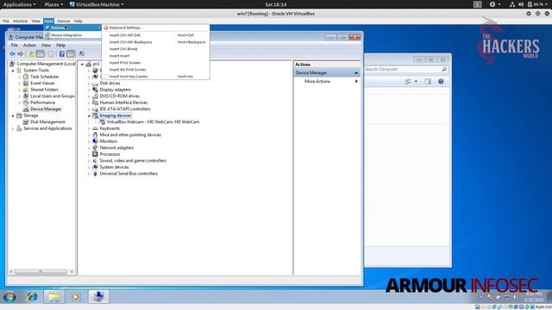Collapse the Storage node

click(x=13, y=115)
